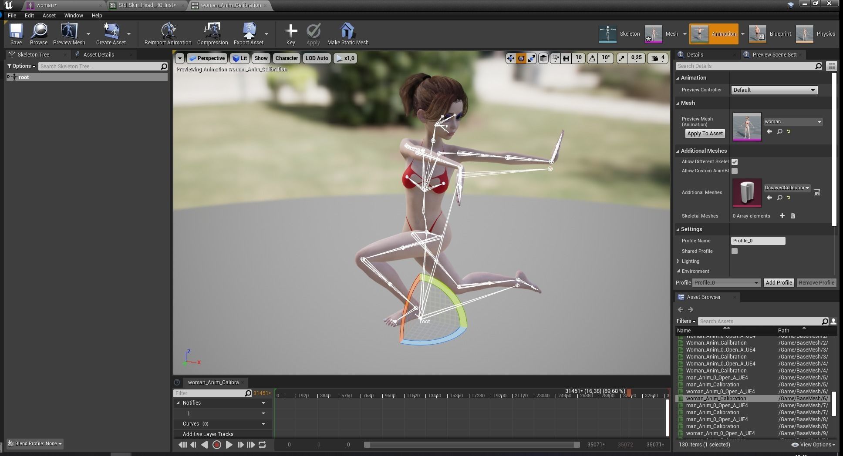Screen dimensions: 843x456
Task: Click the Show viewport button
Action: [x=261, y=58]
